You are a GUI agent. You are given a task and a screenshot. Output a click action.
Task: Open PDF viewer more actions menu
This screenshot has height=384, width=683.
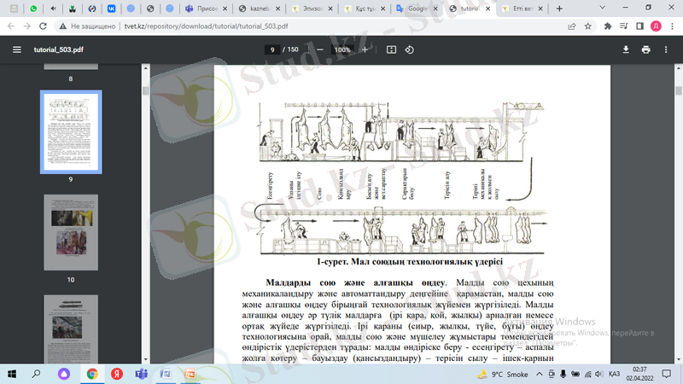[x=666, y=49]
